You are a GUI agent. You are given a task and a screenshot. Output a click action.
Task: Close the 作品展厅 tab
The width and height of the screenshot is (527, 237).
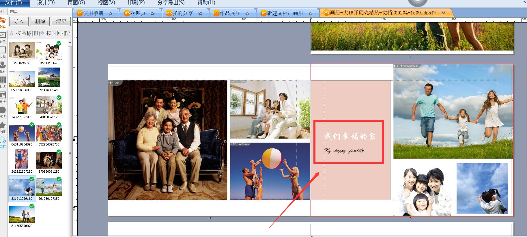click(247, 13)
